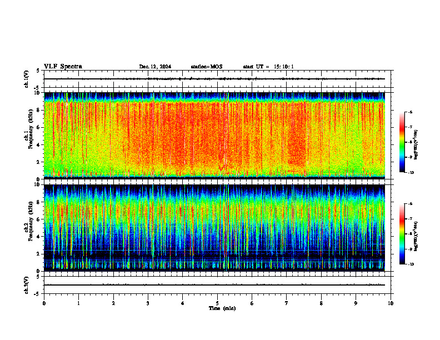Image resolution: width=440 pixels, height=340 pixels.
Task: Click the 'station=MOS' label
Action: pos(207,67)
